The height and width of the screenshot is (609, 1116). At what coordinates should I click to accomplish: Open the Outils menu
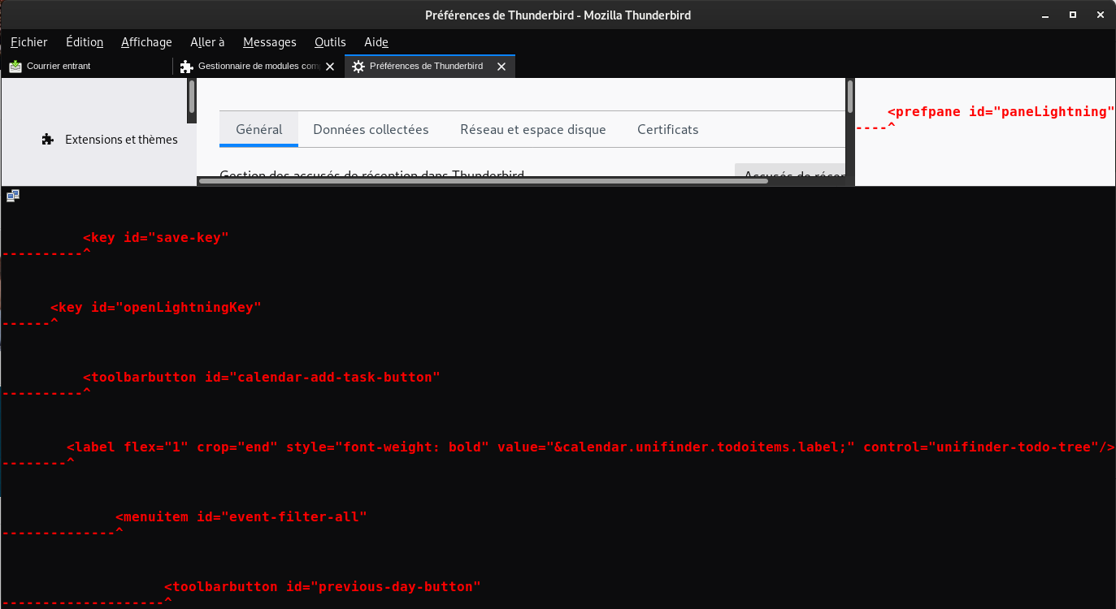(x=330, y=42)
